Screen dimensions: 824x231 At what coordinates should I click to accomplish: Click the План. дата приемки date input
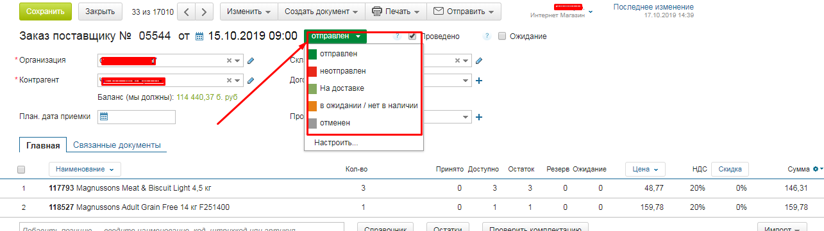click(x=136, y=116)
